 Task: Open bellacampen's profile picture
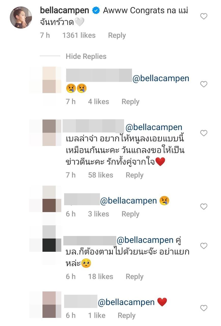tap(21, 18)
